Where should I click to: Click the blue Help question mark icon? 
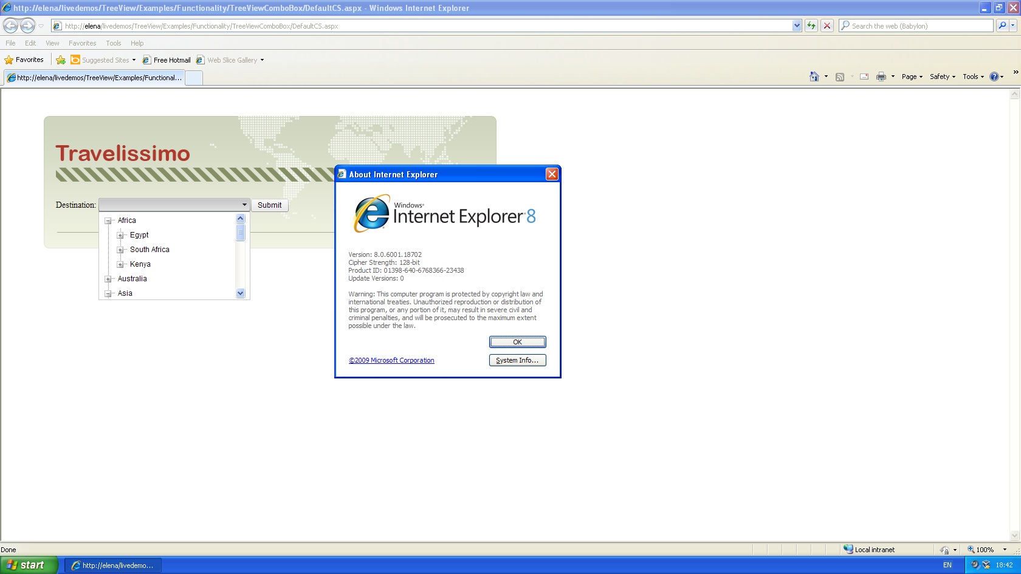pos(994,77)
